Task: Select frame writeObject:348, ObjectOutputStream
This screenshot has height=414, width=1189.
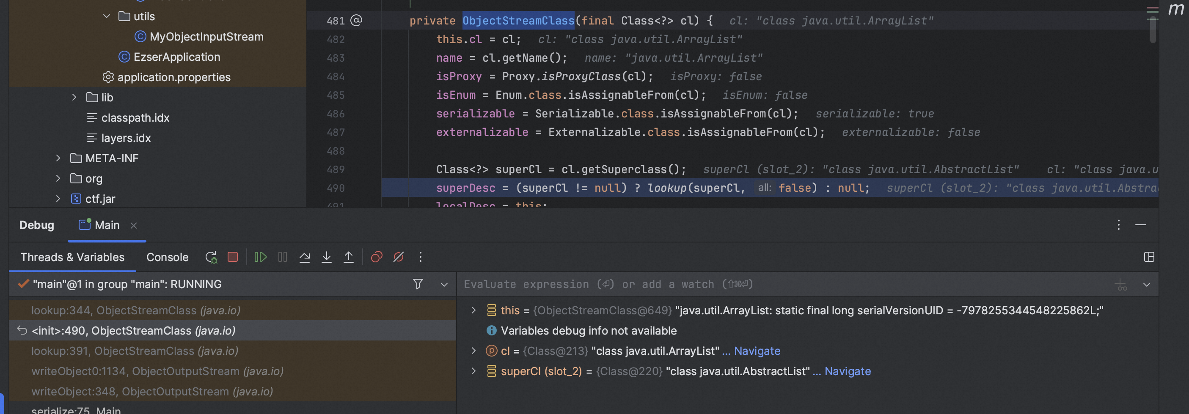Action: click(x=233, y=392)
